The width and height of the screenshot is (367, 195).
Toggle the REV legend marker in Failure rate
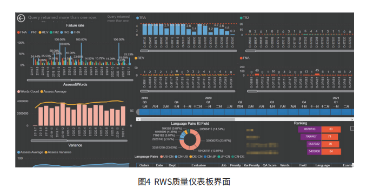point(40,32)
